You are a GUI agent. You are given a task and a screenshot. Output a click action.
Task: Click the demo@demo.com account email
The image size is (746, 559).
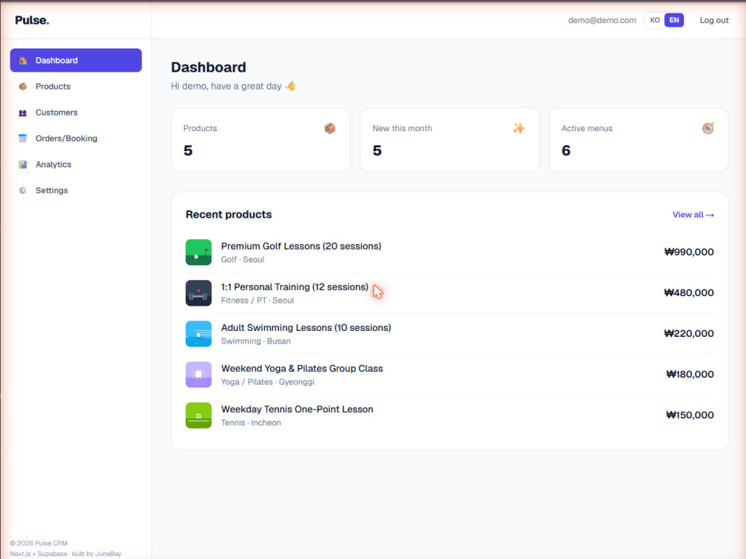602,20
